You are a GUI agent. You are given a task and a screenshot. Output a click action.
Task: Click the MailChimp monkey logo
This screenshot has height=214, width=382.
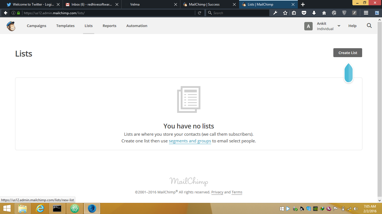11,26
